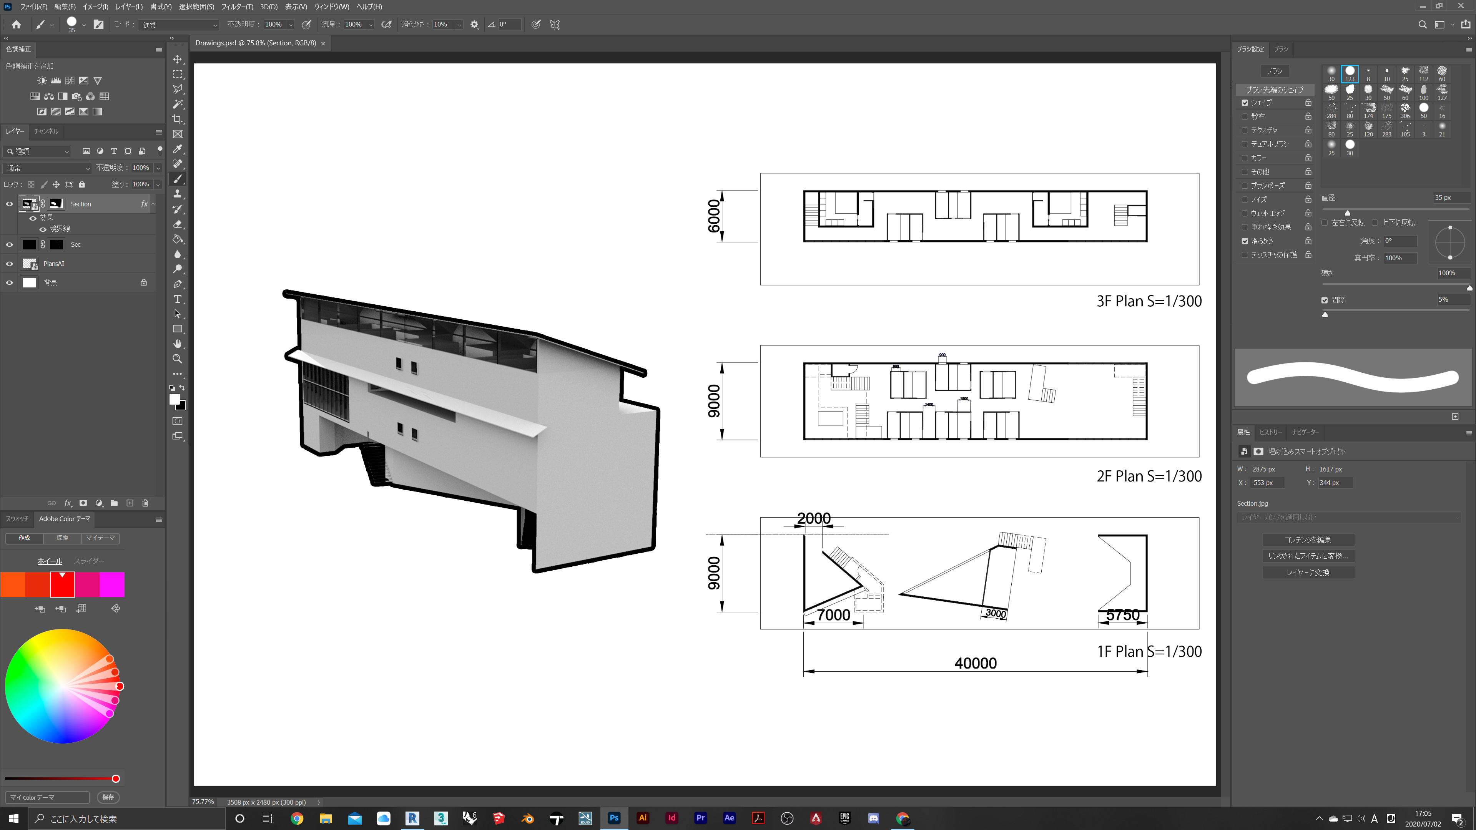
Task: Select the Type tool
Action: coord(178,299)
